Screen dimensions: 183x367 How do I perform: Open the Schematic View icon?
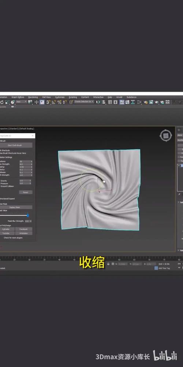click(x=132, y=102)
